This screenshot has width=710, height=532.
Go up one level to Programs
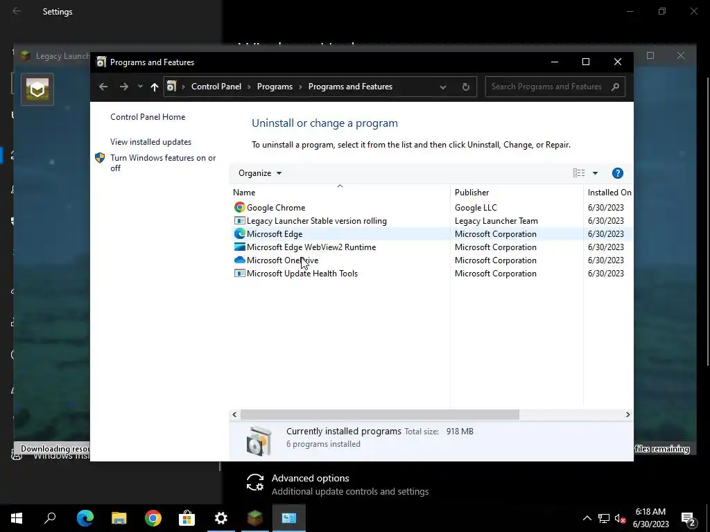[155, 87]
